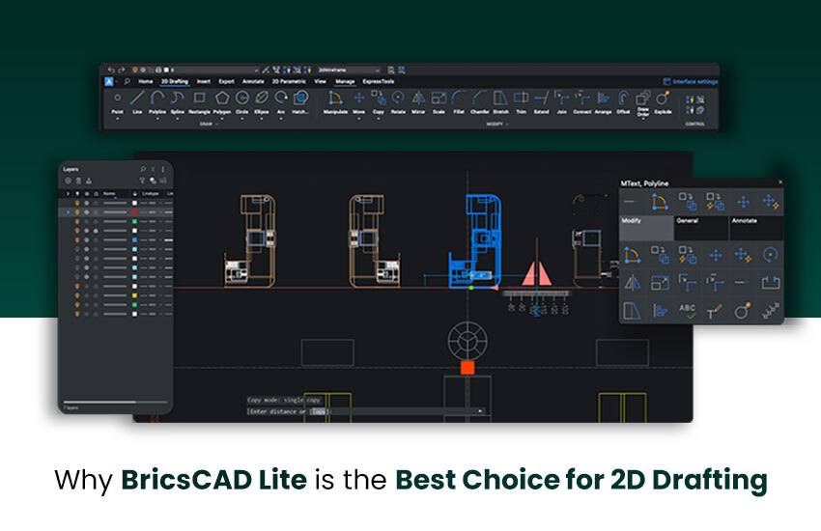Screen dimensions: 821x531
Task: Click the redo arrow in the top toolbar
Action: pos(122,70)
